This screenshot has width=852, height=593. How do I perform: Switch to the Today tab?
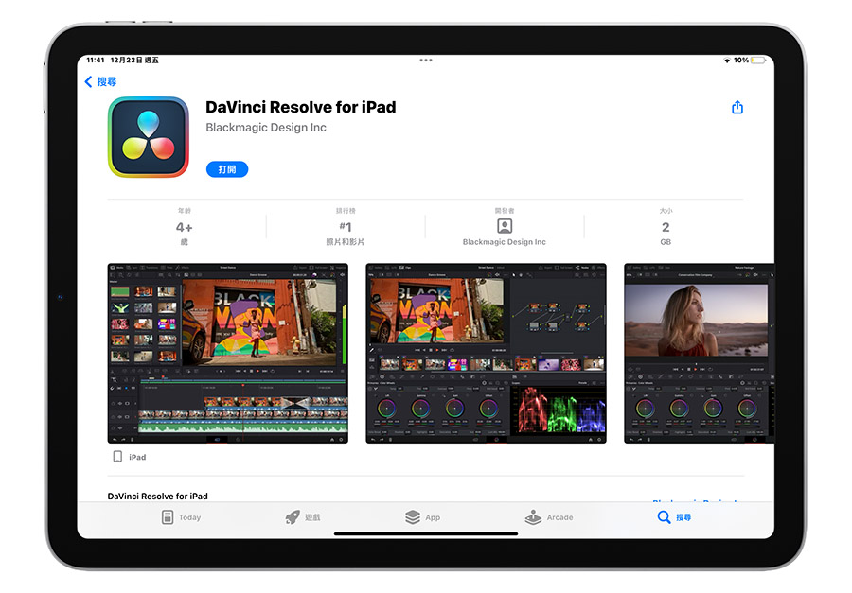[181, 517]
